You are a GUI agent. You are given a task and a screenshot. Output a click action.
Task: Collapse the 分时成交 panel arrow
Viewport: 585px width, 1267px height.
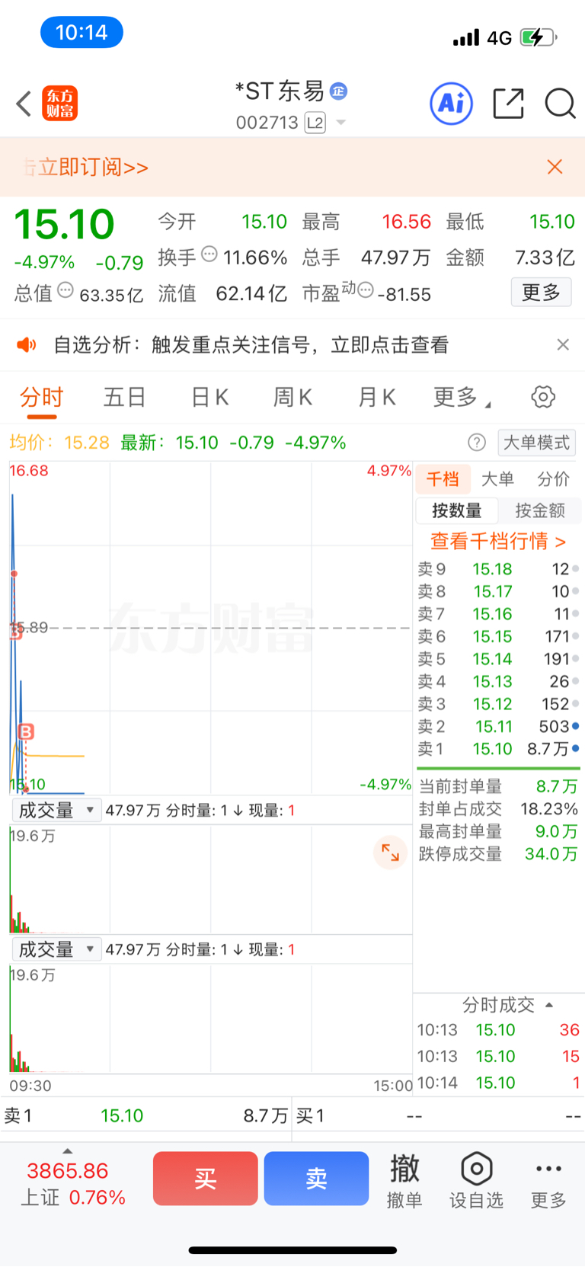tap(550, 1005)
